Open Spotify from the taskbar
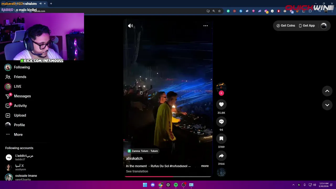This screenshot has height=189, width=336. (176, 185)
